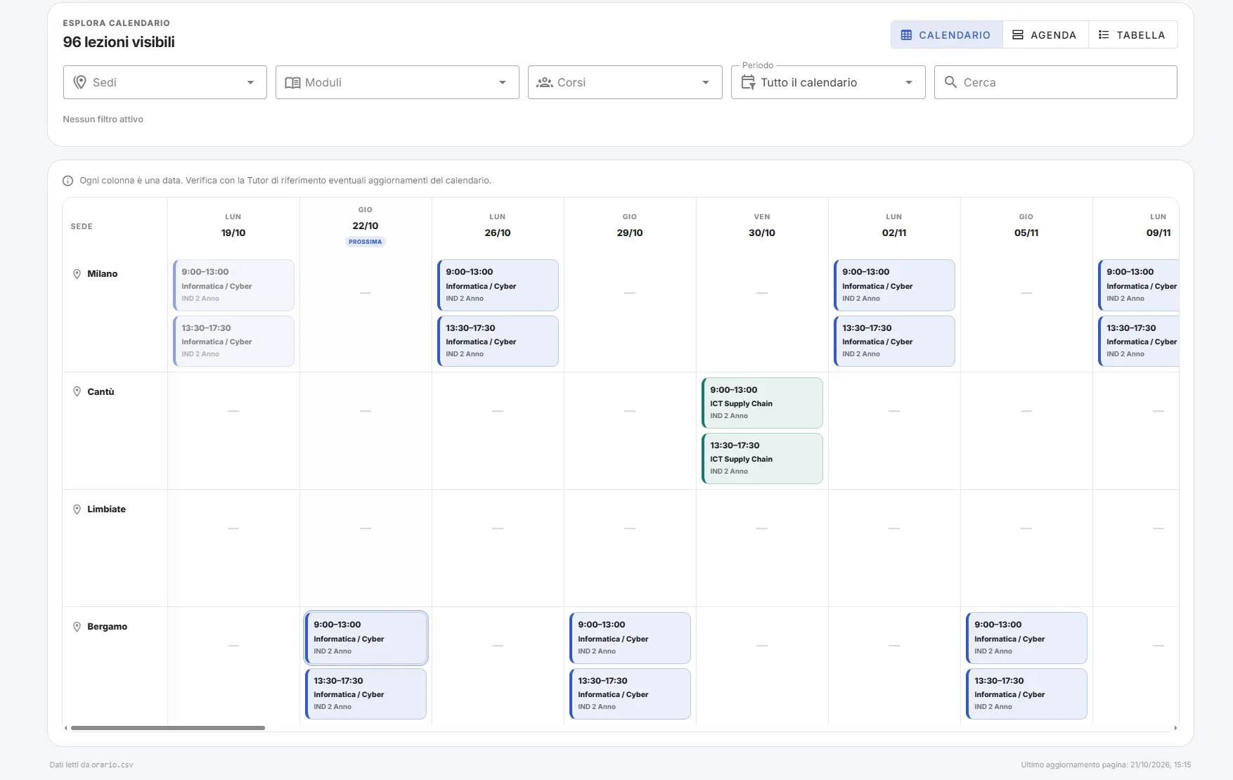The image size is (1233, 780).
Task: Switch to the Agenda view tab
Action: 1045,34
